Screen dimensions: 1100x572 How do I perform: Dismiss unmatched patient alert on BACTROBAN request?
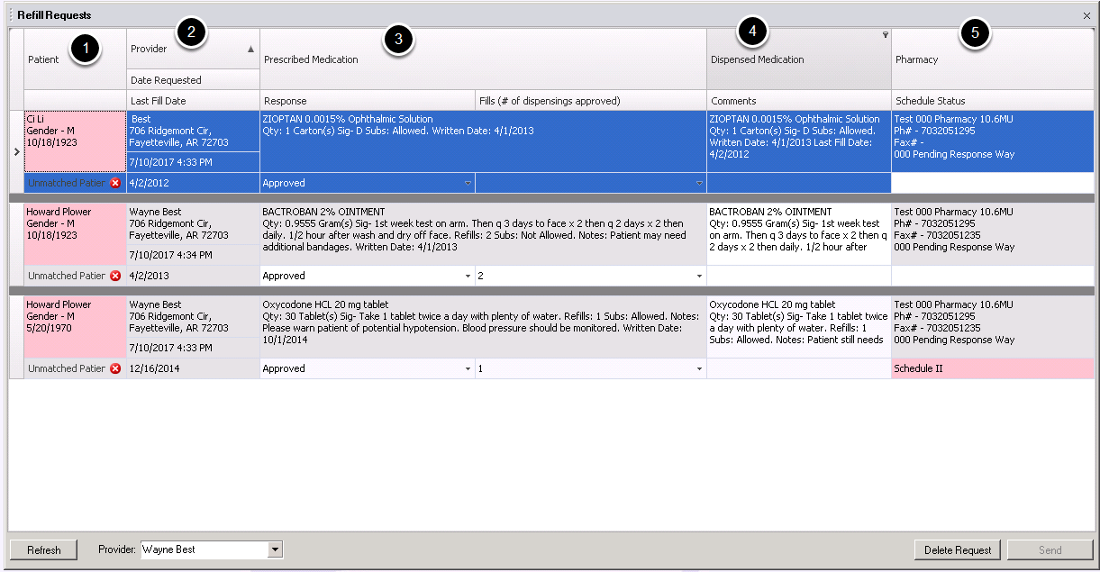pos(115,275)
